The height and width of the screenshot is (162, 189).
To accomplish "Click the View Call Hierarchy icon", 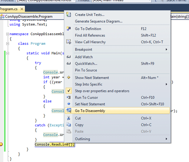I will pos(69,42).
